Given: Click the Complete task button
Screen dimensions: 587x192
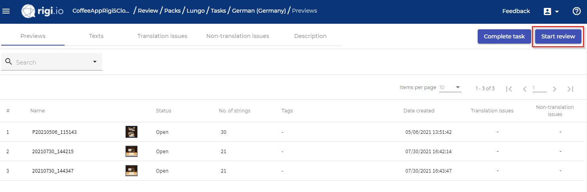Looking at the screenshot, I should [504, 36].
